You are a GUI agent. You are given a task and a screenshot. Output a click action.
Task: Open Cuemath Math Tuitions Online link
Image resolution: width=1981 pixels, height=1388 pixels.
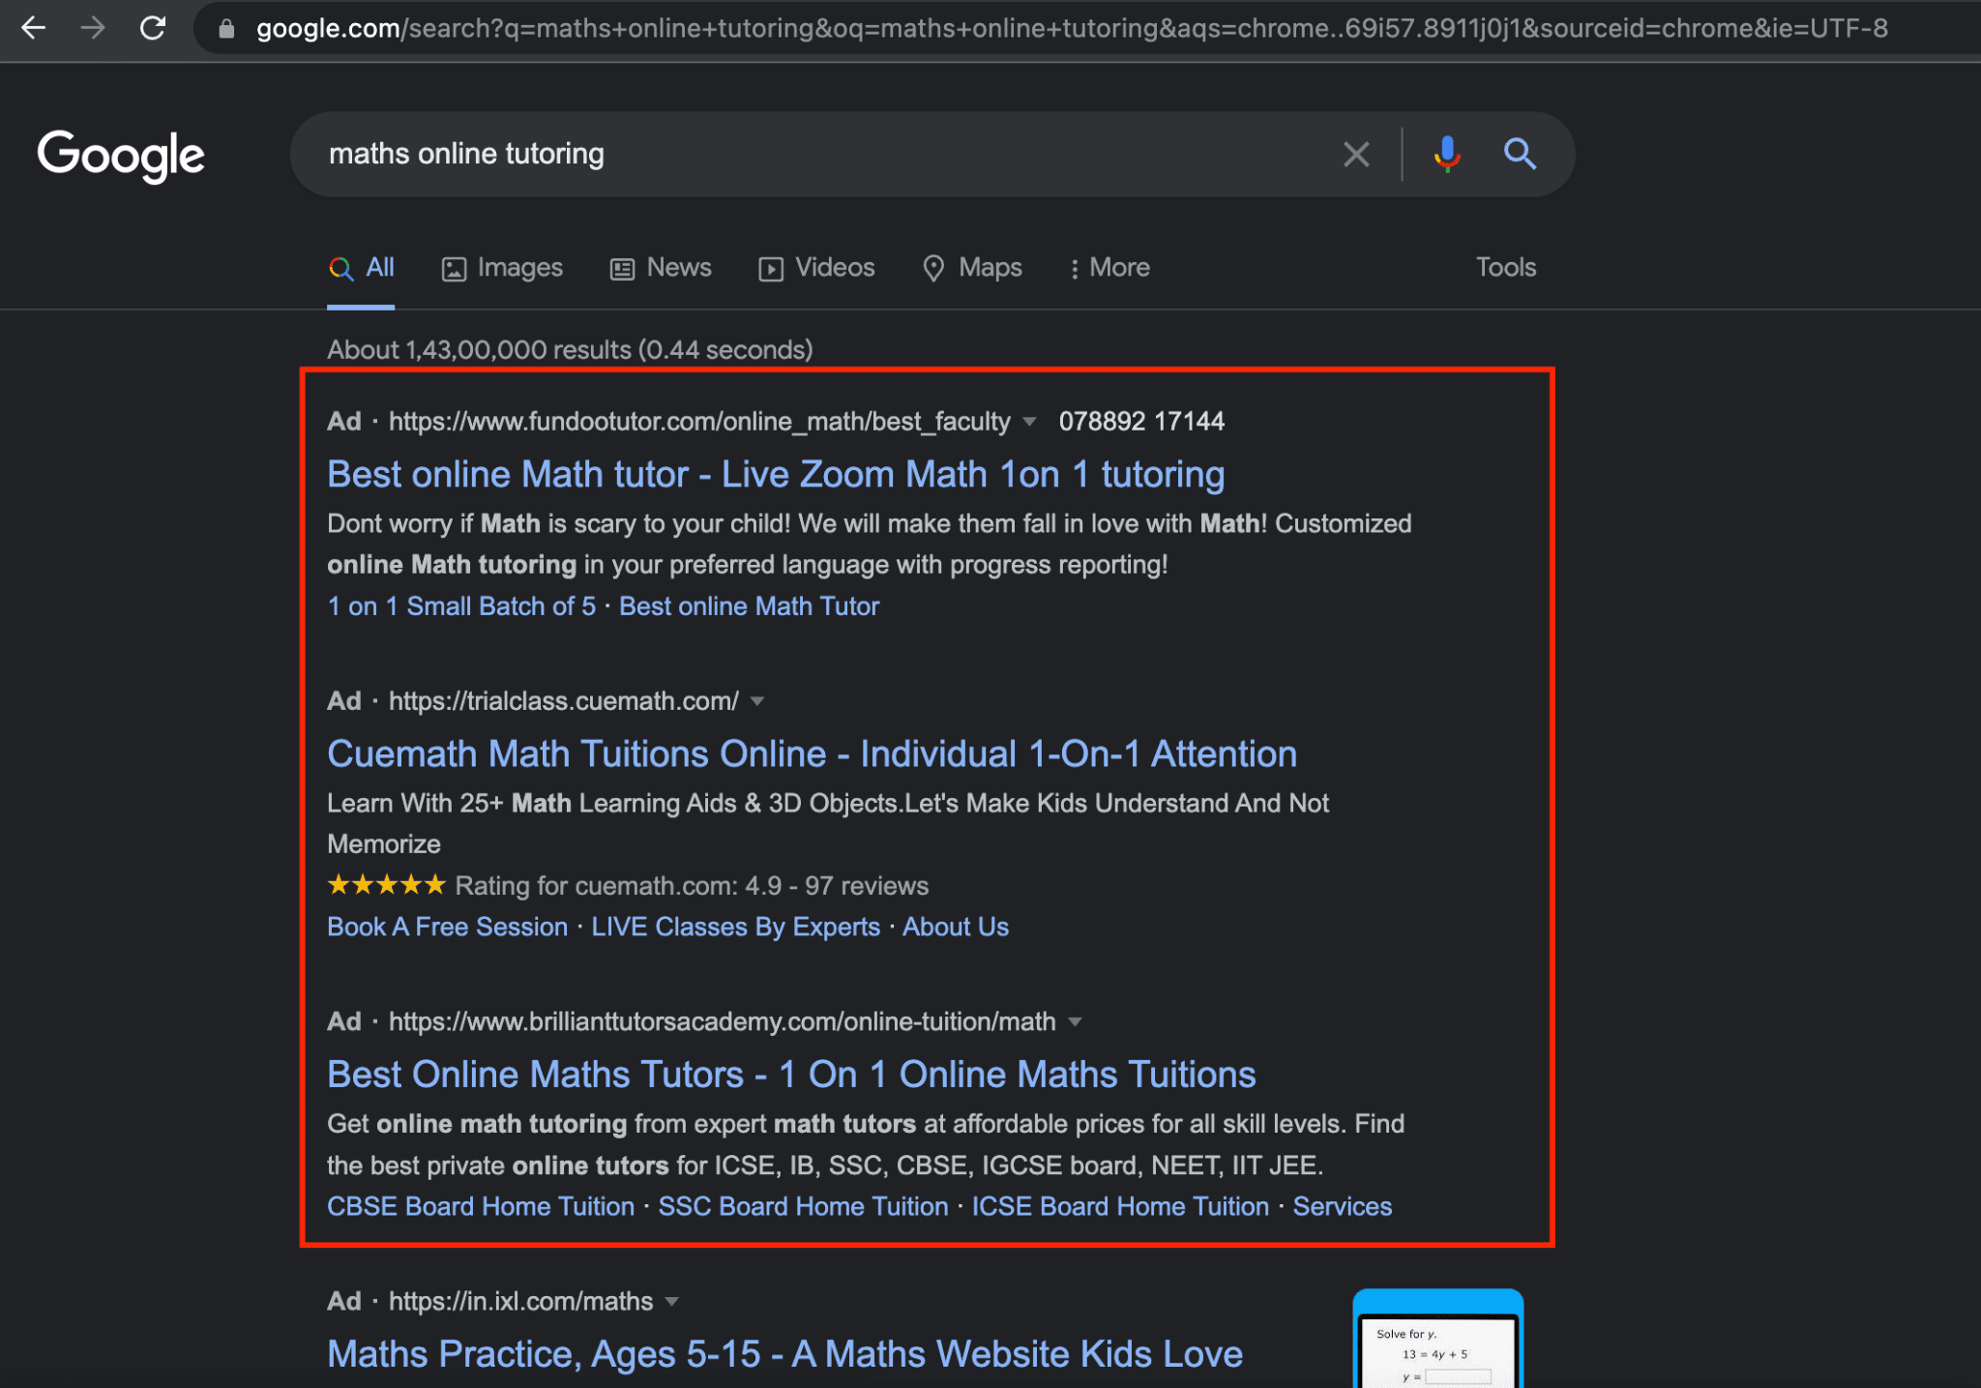[812, 753]
